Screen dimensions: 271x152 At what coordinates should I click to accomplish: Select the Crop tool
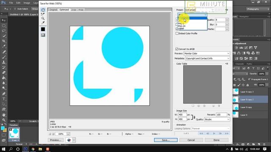point(4,41)
